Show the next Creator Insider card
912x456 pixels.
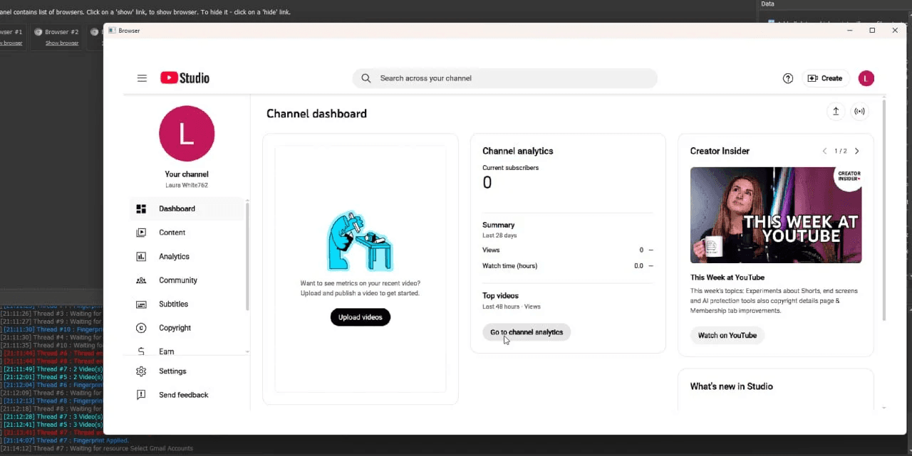856,151
